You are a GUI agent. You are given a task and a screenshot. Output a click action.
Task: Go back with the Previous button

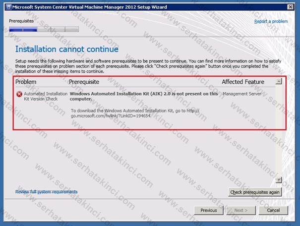(x=209, y=210)
